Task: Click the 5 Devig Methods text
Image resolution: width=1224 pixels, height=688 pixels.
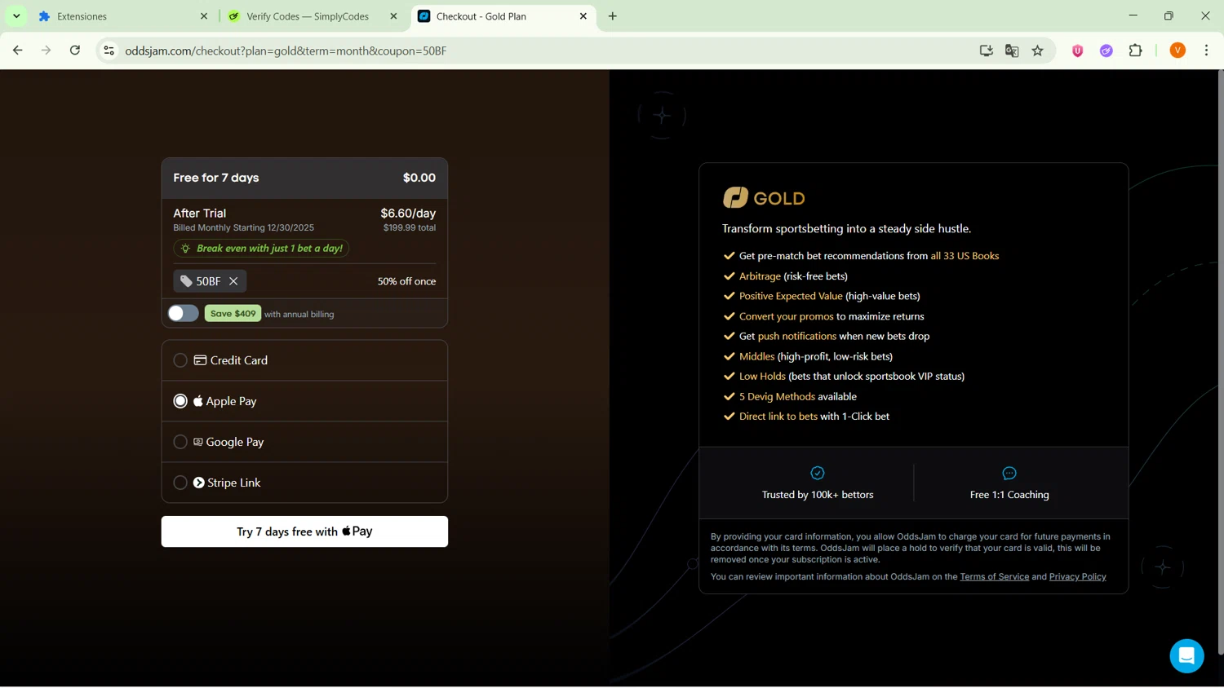Action: tap(777, 397)
